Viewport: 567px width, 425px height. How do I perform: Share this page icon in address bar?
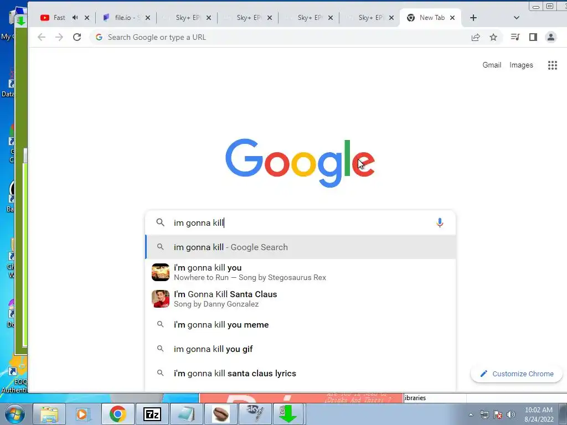[x=476, y=37]
